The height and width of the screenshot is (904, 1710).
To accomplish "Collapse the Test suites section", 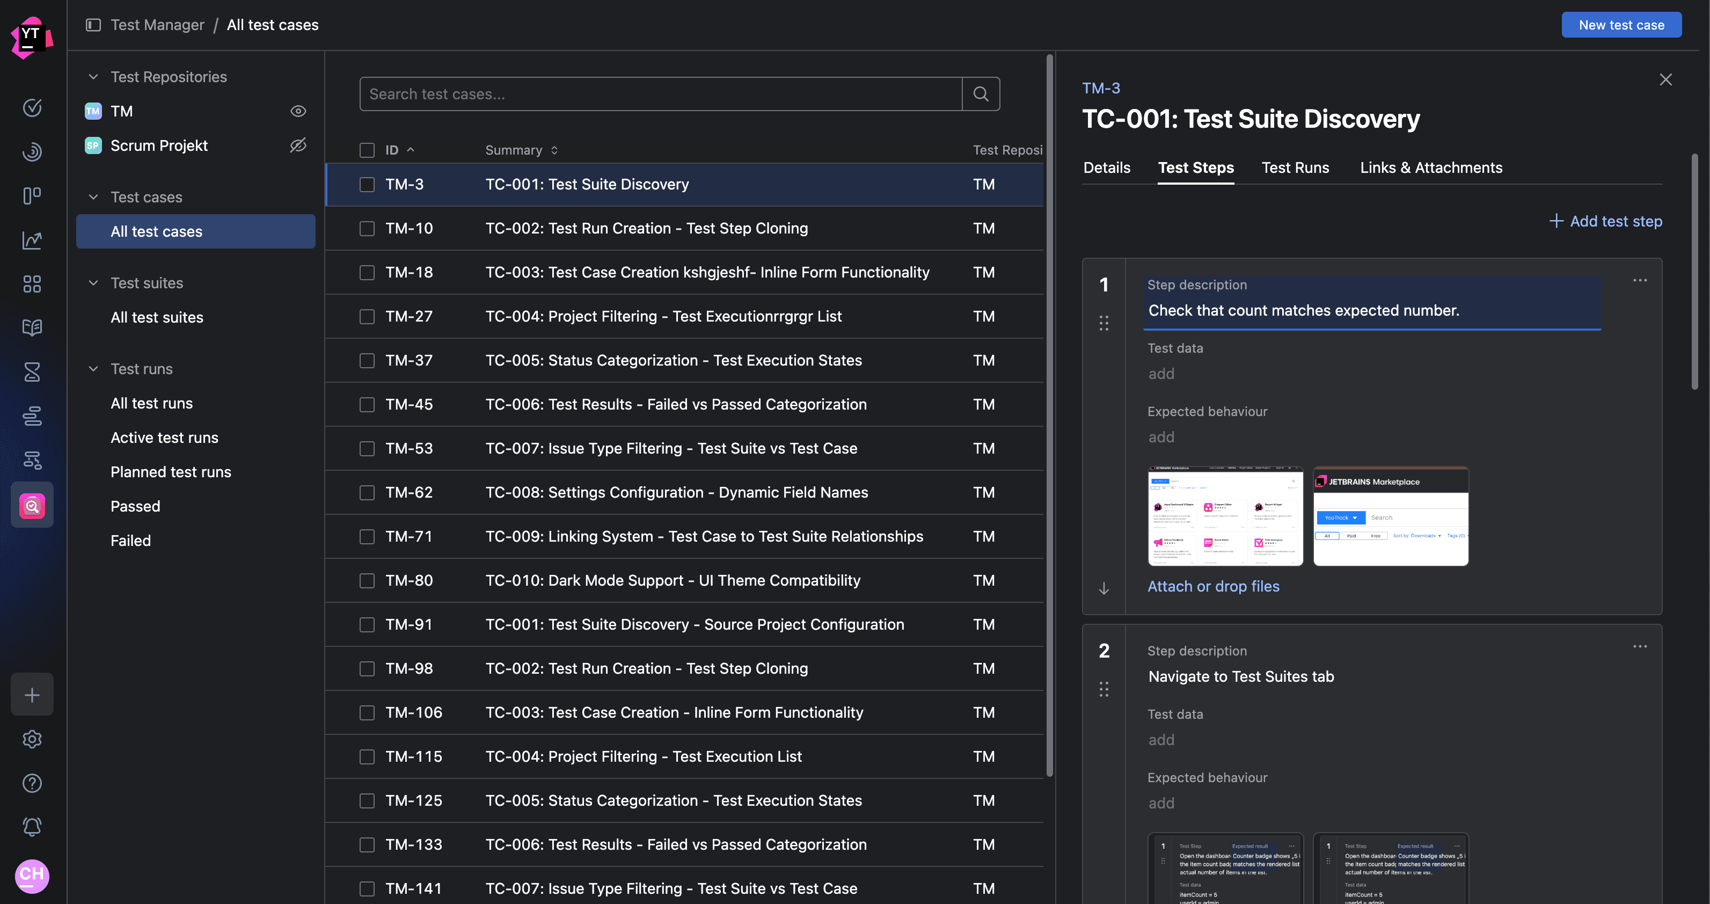I will [x=93, y=283].
